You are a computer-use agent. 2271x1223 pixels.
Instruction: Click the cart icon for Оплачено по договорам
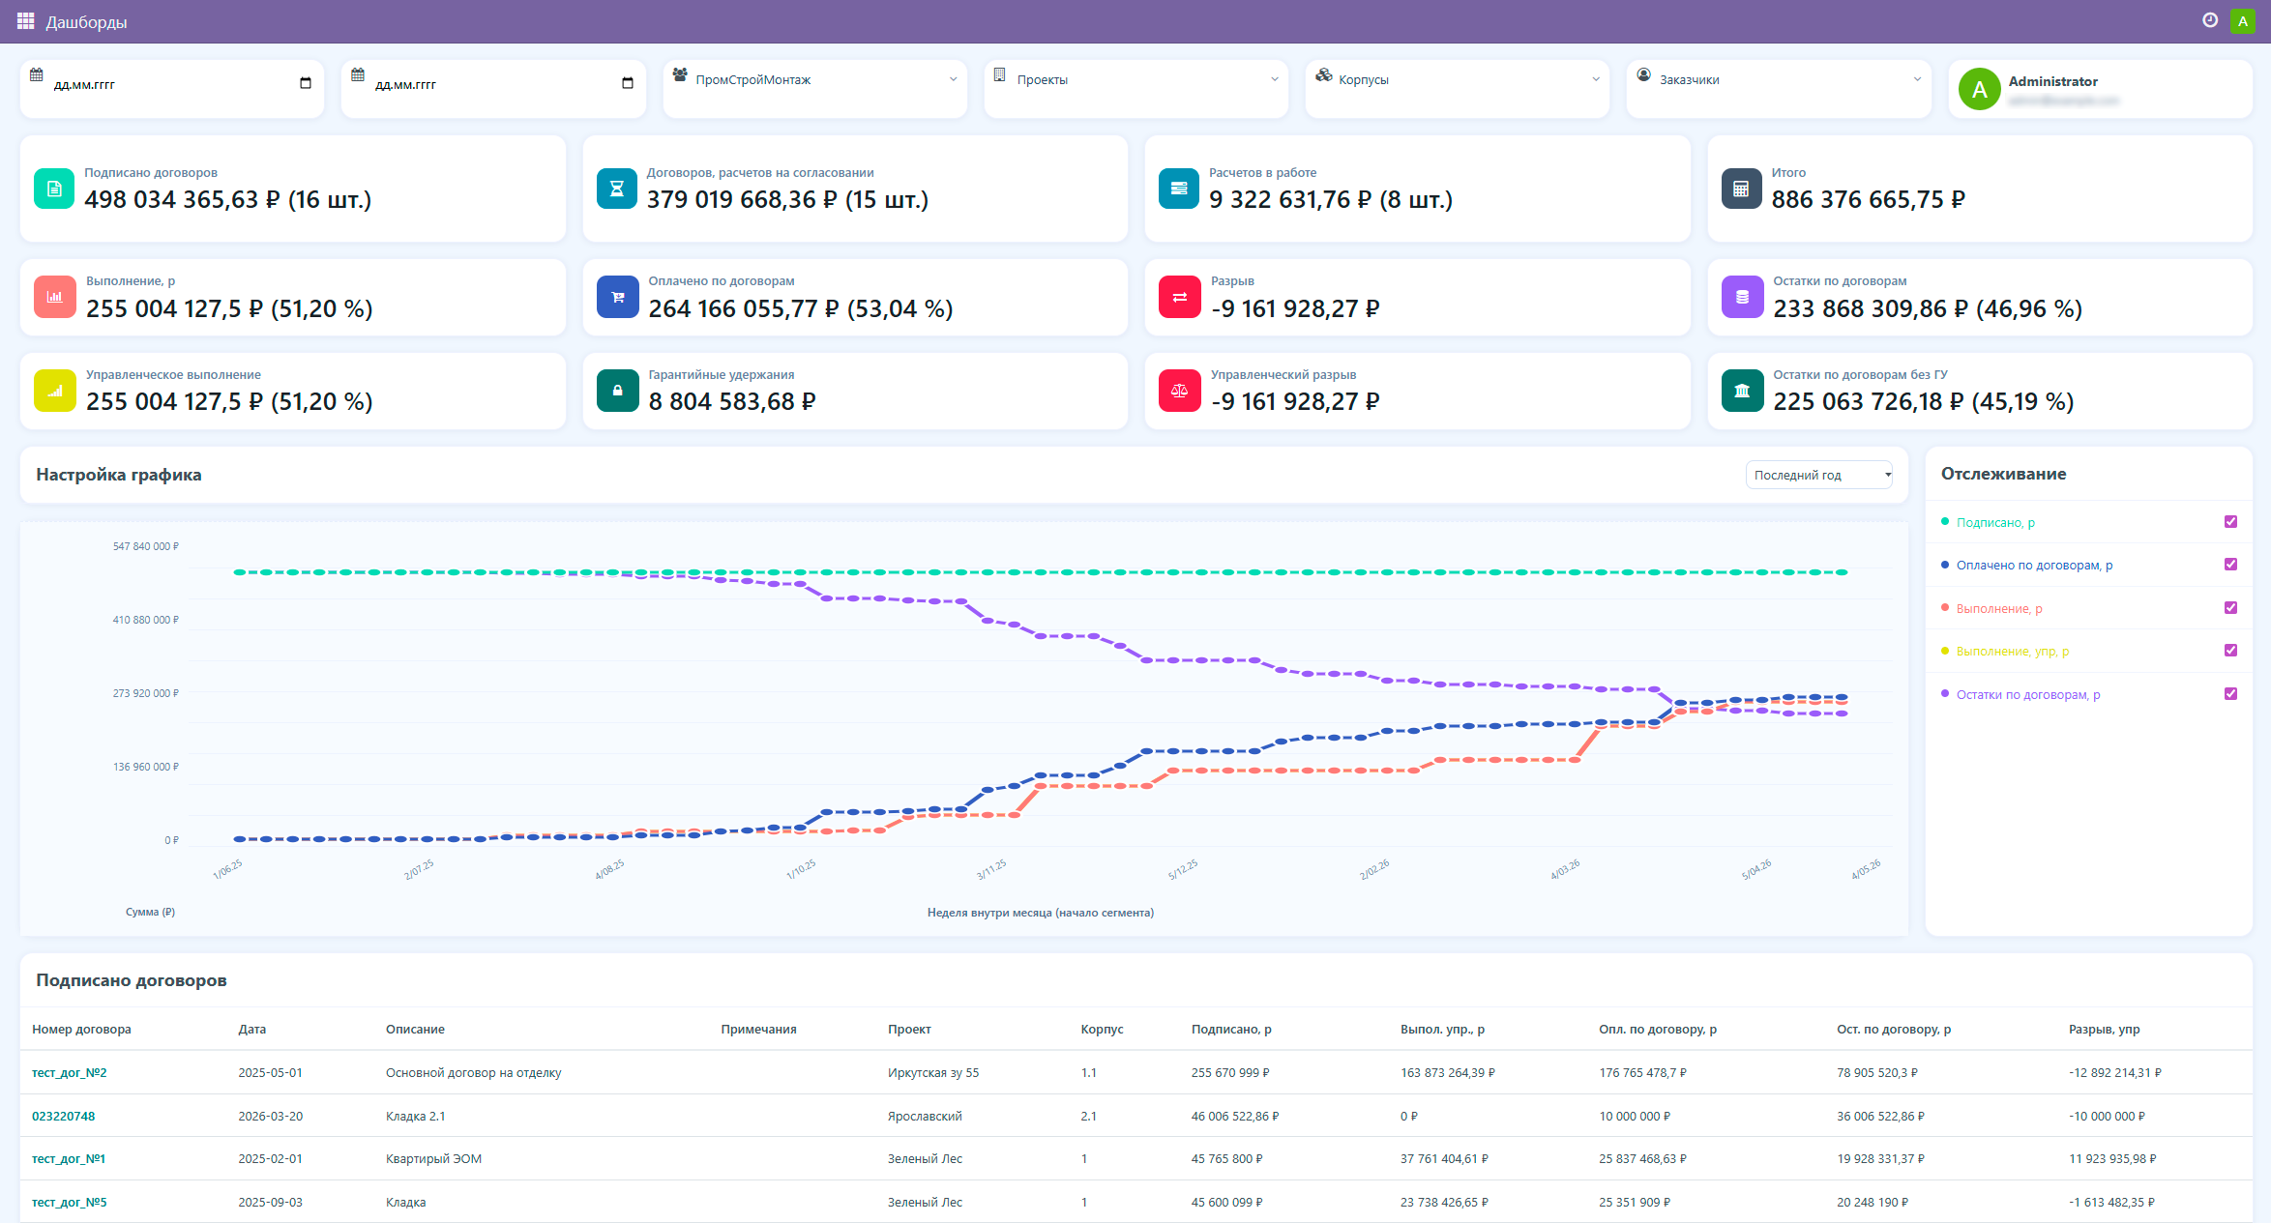click(617, 297)
